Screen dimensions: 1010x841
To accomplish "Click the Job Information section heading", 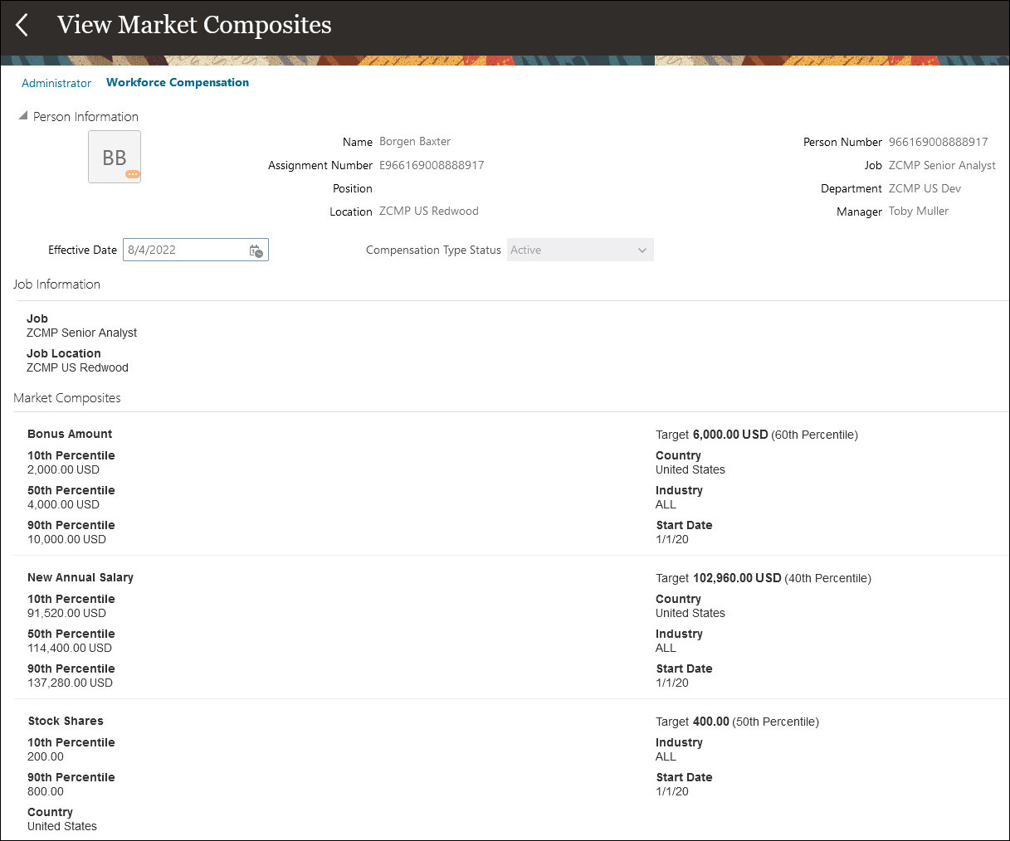I will pyautogui.click(x=56, y=284).
